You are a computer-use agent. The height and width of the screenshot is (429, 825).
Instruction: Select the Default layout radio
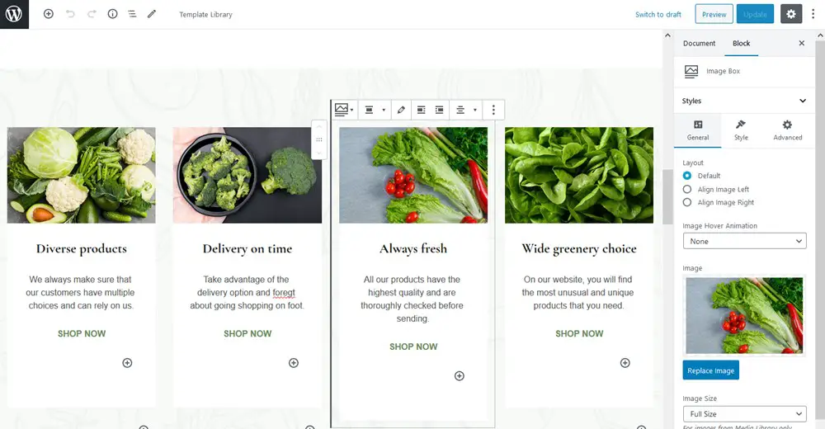tap(687, 175)
